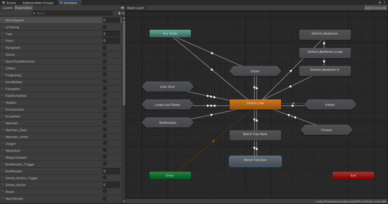The image size is (388, 204).
Task: Select the Entry node
Action: click(x=170, y=175)
